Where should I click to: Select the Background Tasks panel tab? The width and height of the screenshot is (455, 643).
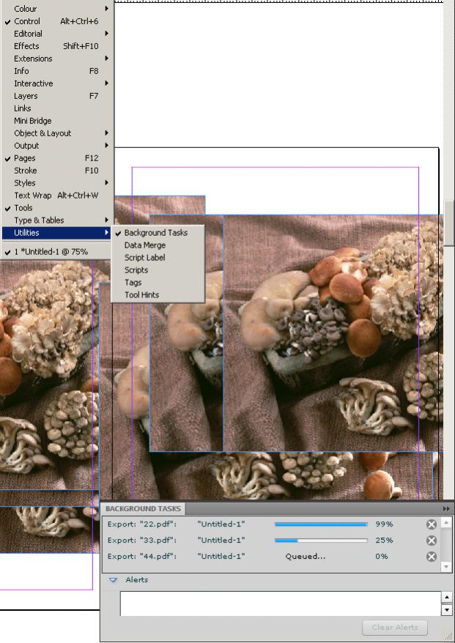(x=143, y=508)
